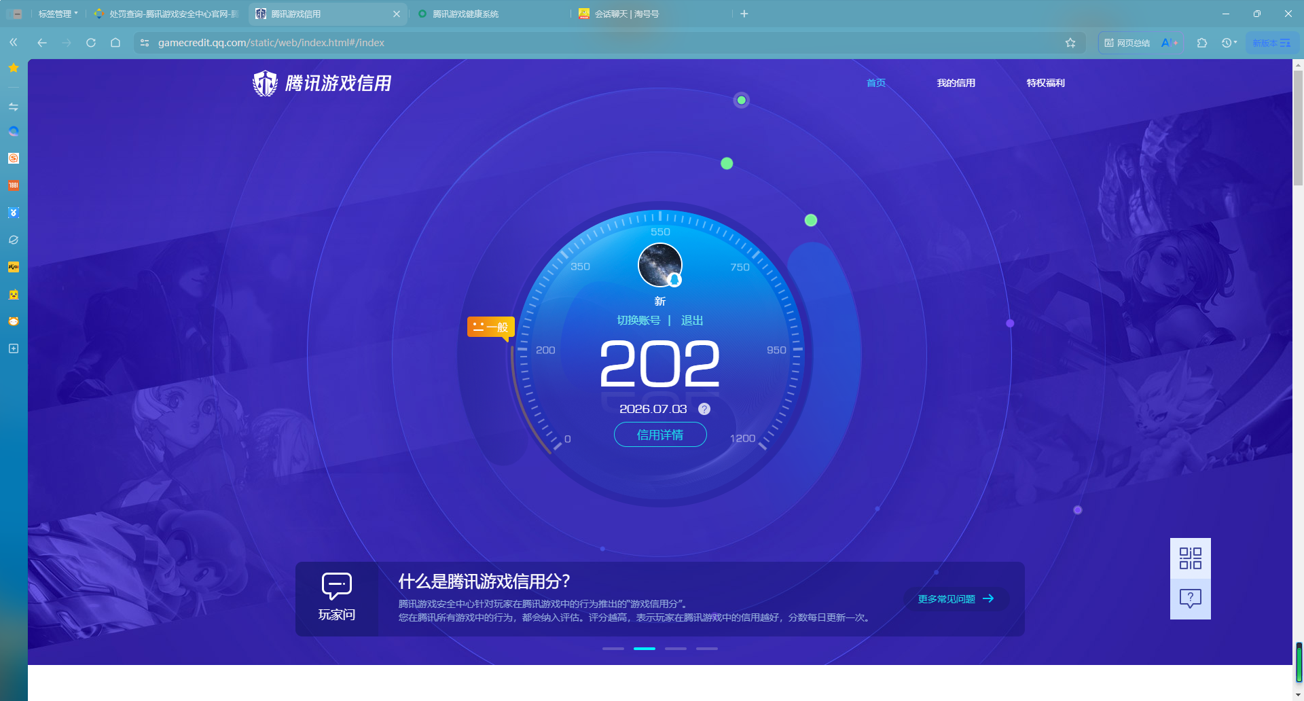Click the page vertical scrollbar thumb
This screenshot has width=1304, height=701.
(1299, 128)
